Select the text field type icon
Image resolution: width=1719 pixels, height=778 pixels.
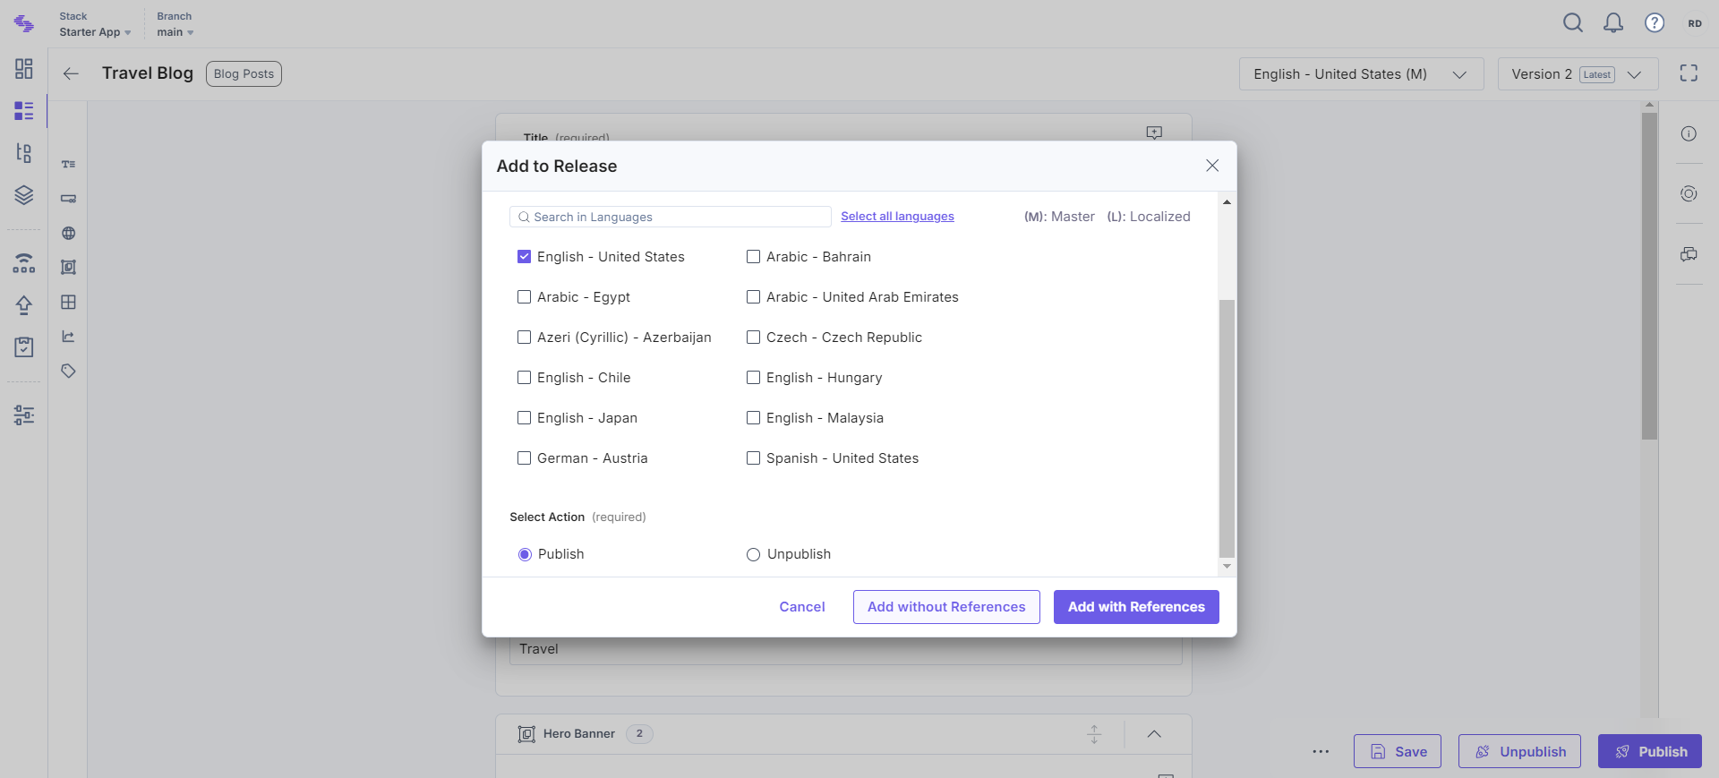click(x=68, y=165)
